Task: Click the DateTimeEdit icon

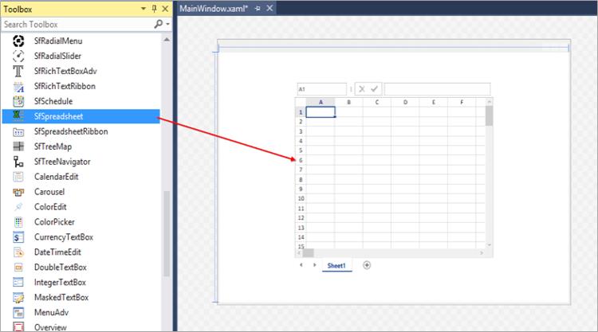Action: click(18, 252)
